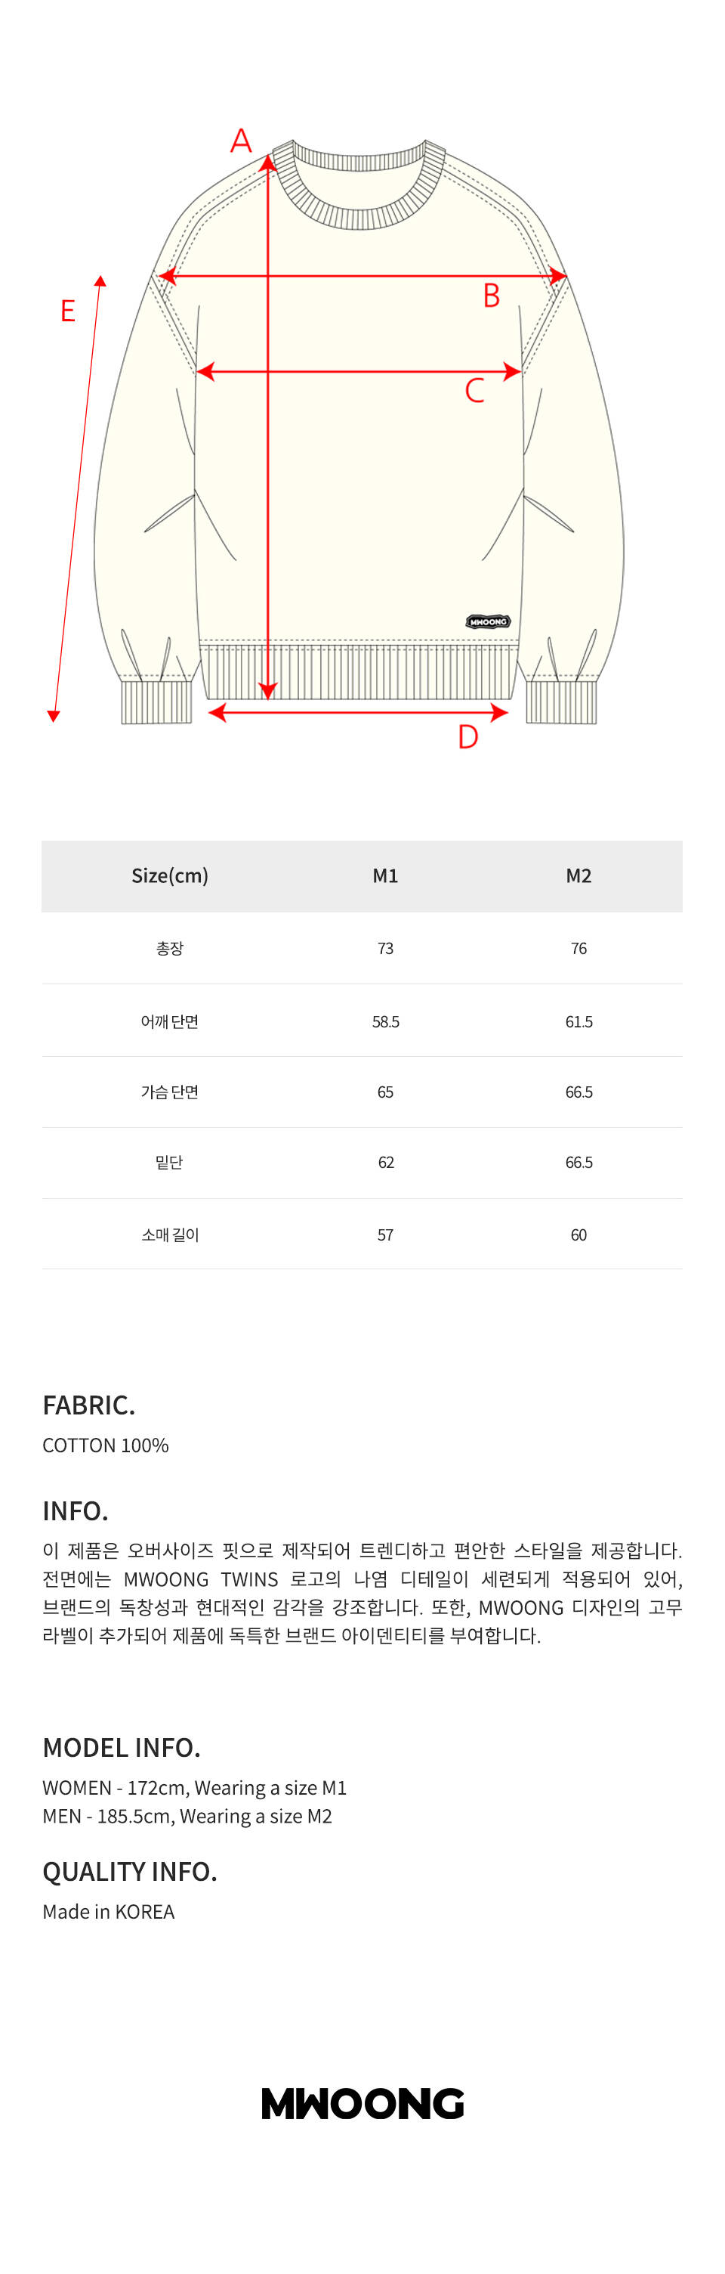Image resolution: width=725 pixels, height=2274 pixels.
Task: Click the 총장 row label
Action: tap(169, 948)
